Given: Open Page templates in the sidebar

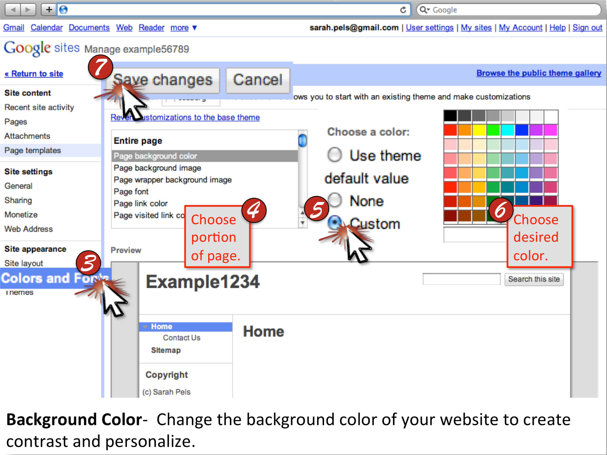Looking at the screenshot, I should click(33, 150).
